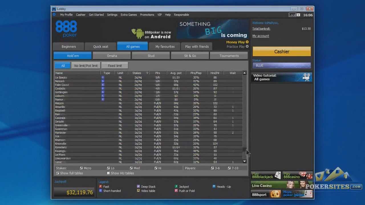
Task: Select the Money Play radio button
Action: (x=247, y=42)
